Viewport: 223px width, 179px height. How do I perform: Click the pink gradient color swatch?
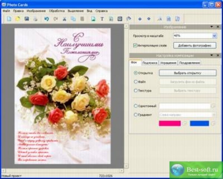pyautogui.click(x=170, y=123)
